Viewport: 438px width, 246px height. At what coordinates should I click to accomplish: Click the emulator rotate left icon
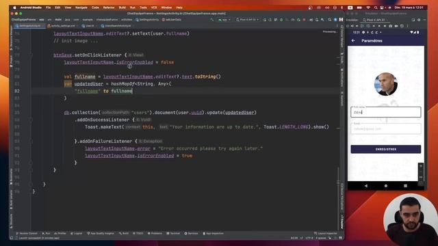coord(362,26)
